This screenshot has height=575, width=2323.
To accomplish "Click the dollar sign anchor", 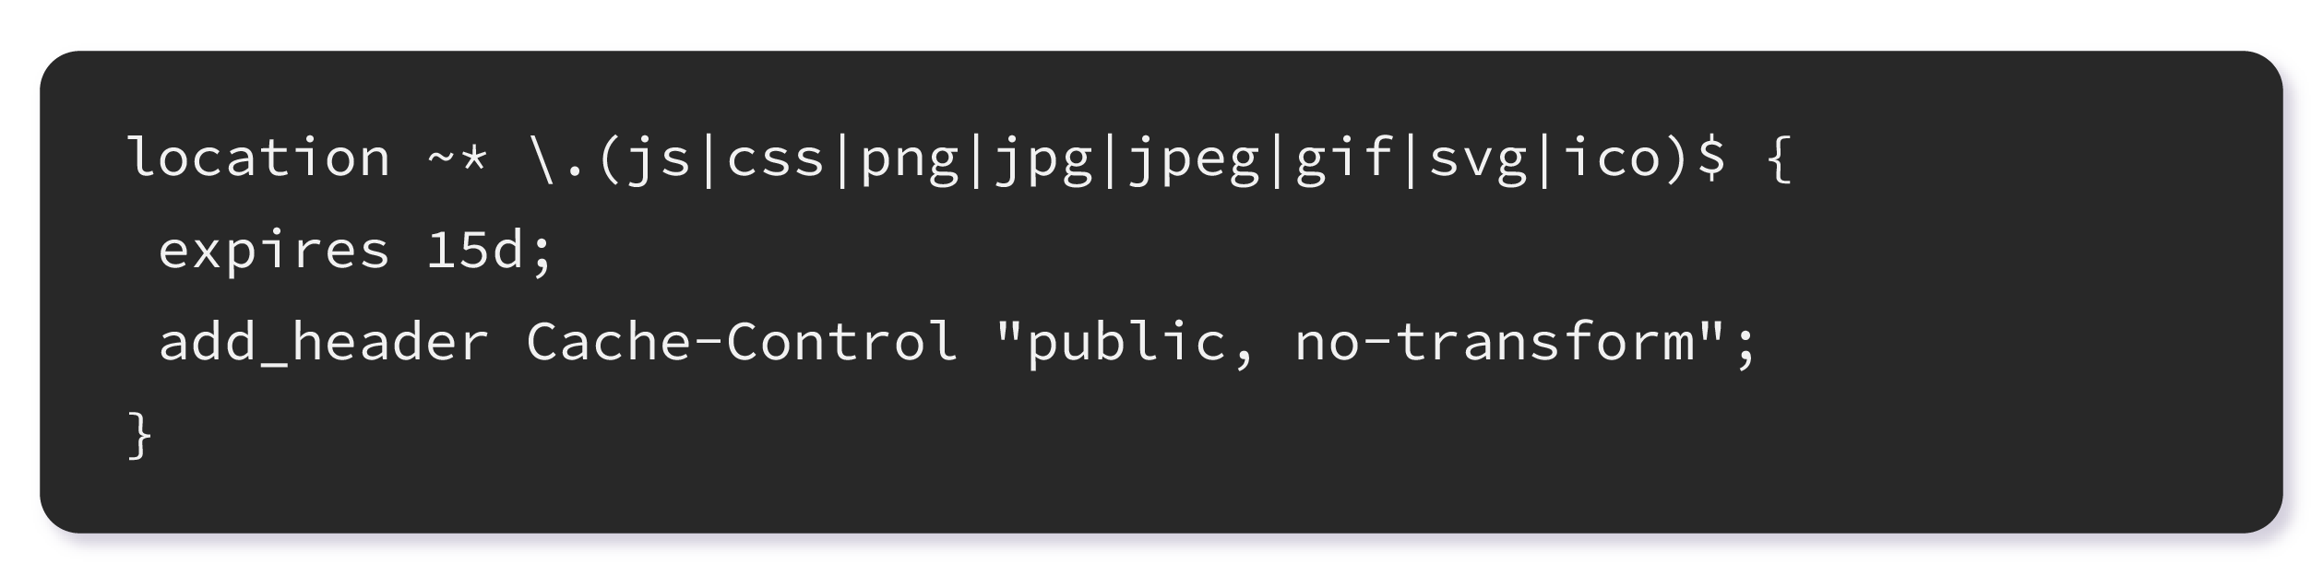I will click(1711, 158).
